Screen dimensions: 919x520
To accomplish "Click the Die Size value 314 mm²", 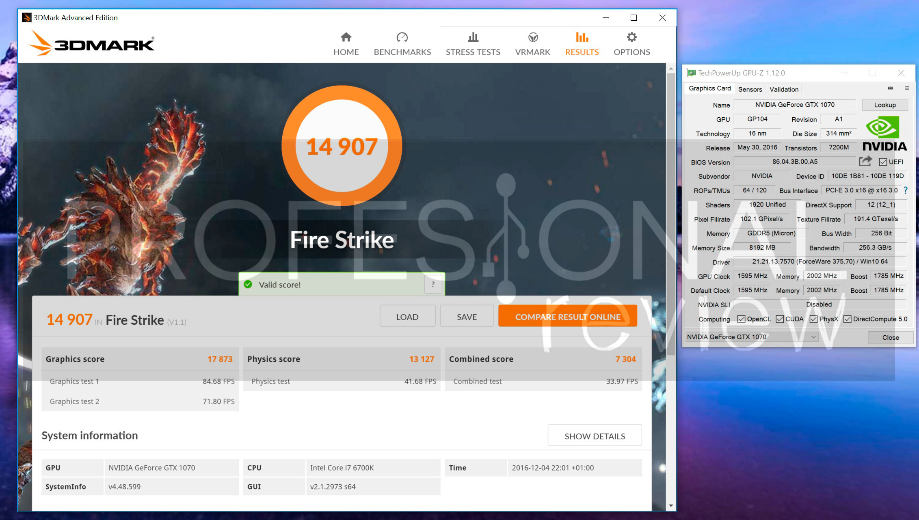I will 839,133.
